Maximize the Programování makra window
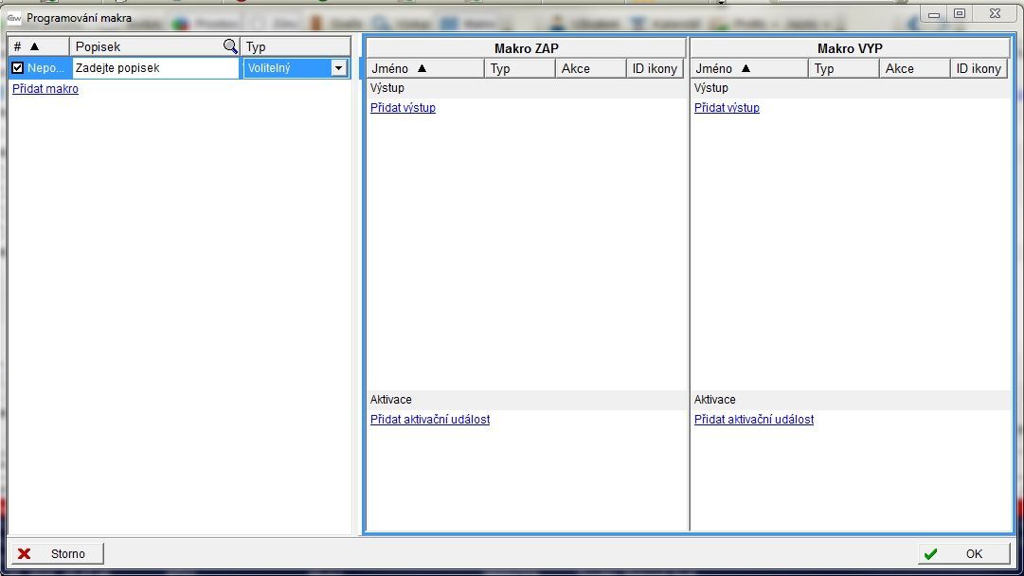 point(960,14)
